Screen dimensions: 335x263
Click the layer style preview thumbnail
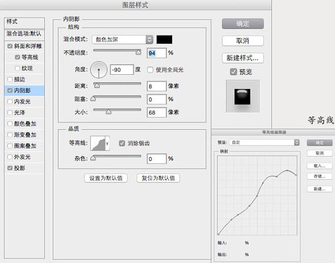(x=242, y=96)
